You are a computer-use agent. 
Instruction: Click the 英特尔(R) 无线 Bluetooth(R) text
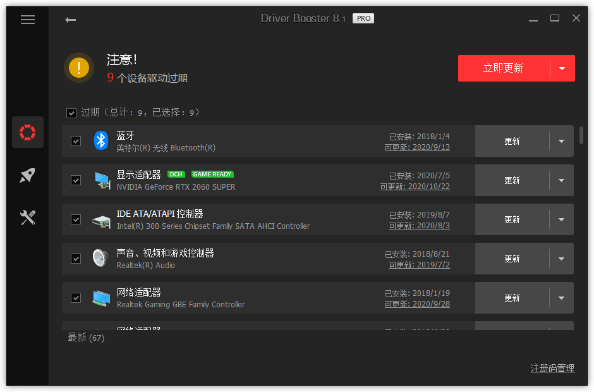tap(166, 148)
